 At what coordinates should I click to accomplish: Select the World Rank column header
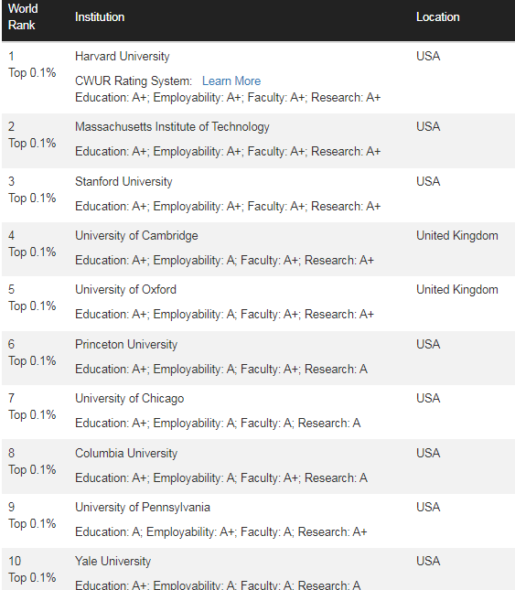(x=23, y=17)
